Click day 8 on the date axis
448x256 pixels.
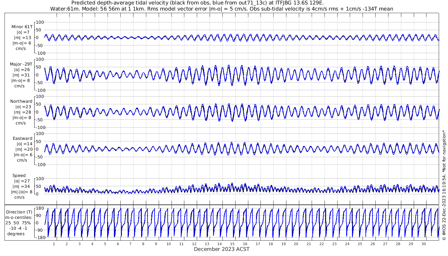click(x=143, y=244)
